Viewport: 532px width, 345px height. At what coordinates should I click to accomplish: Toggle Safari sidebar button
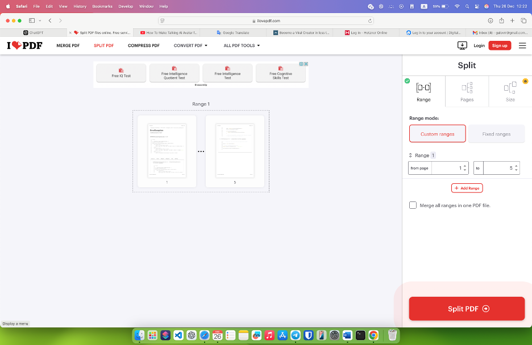[x=32, y=20]
